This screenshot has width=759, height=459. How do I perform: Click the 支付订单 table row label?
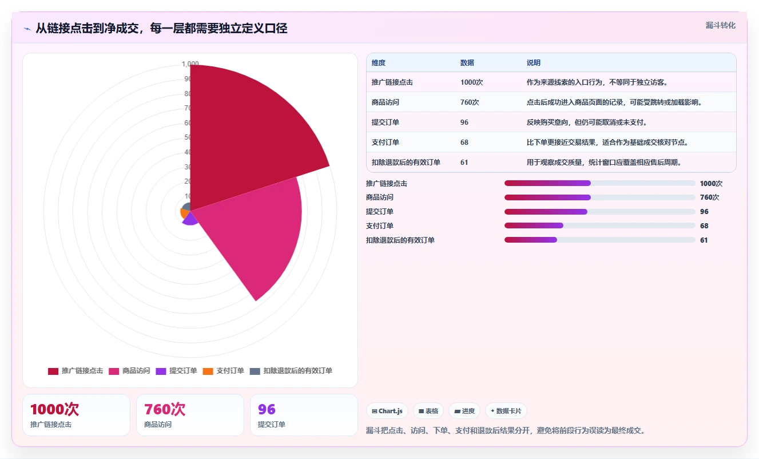(386, 143)
